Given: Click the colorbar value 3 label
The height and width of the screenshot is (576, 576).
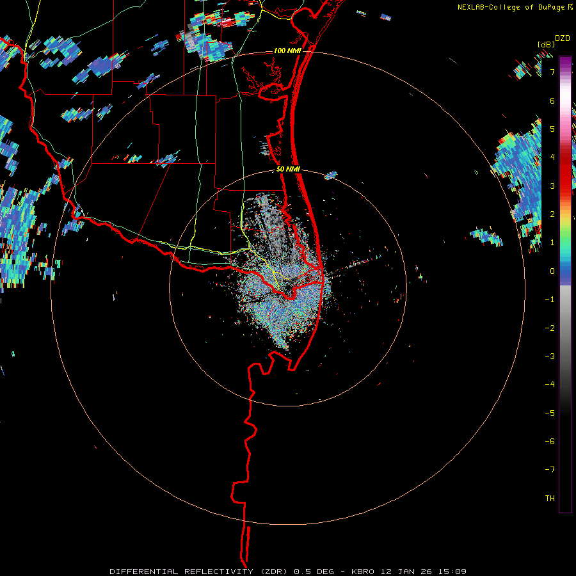Looking at the screenshot, I should pos(552,186).
